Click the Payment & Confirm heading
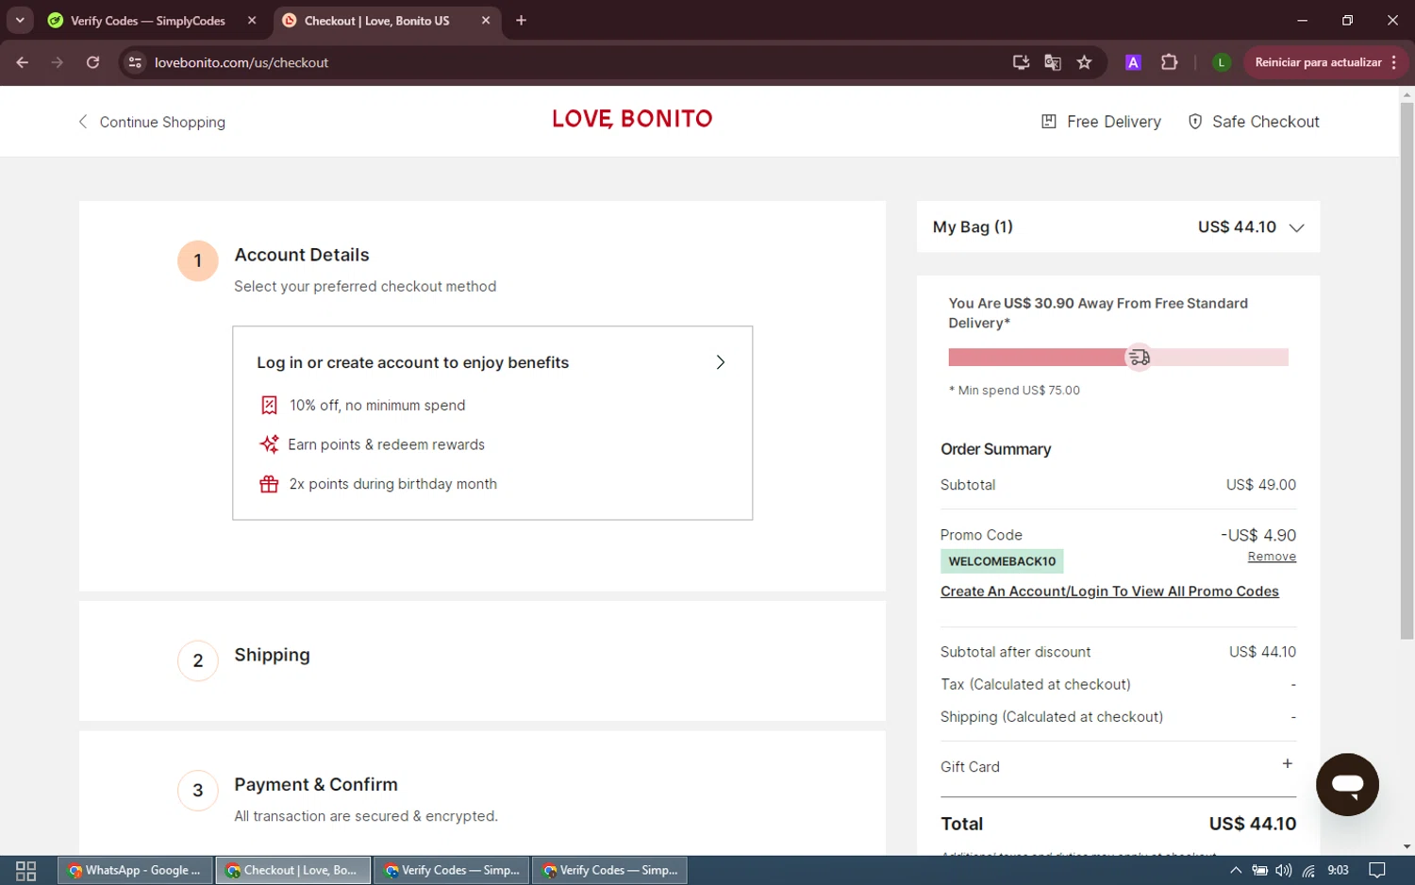This screenshot has height=885, width=1415. [316, 784]
